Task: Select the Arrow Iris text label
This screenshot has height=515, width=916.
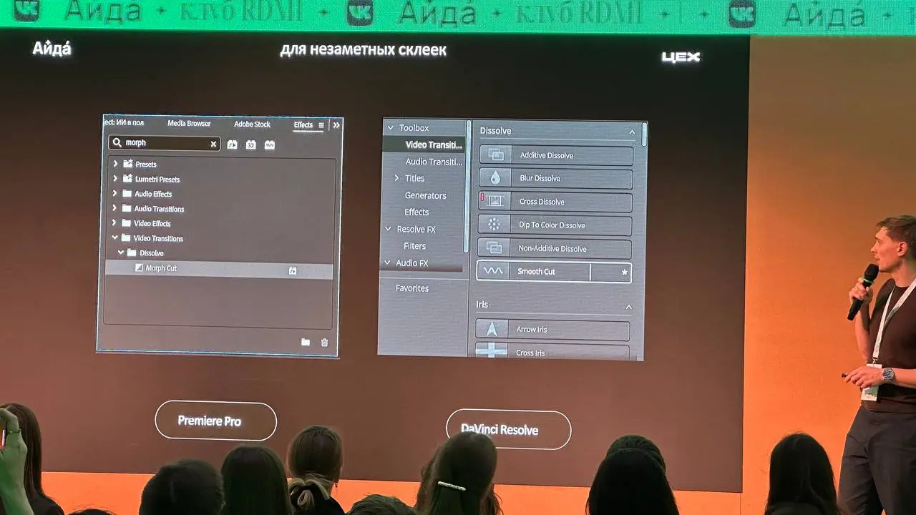Action: coord(532,330)
